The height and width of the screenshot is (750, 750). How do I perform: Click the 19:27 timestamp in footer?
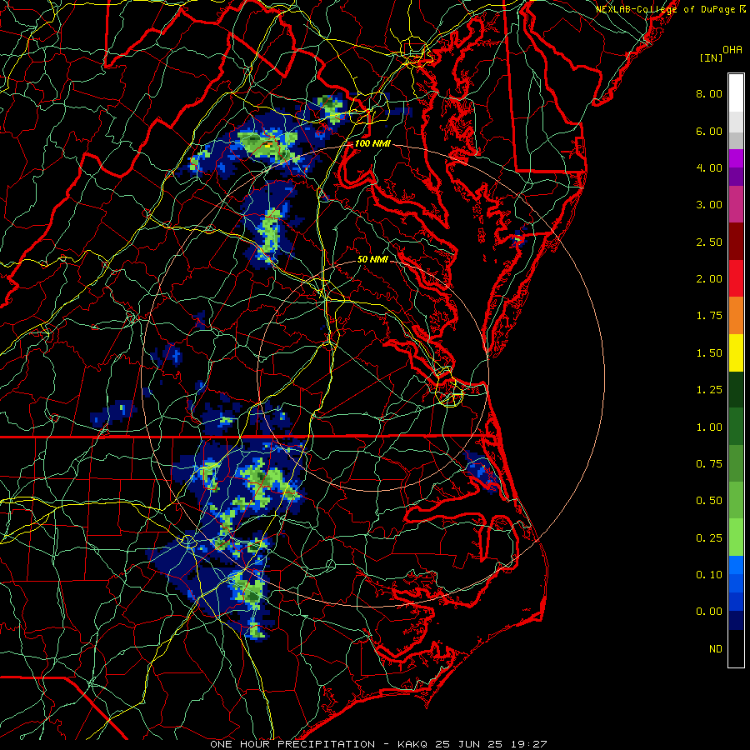point(527,744)
